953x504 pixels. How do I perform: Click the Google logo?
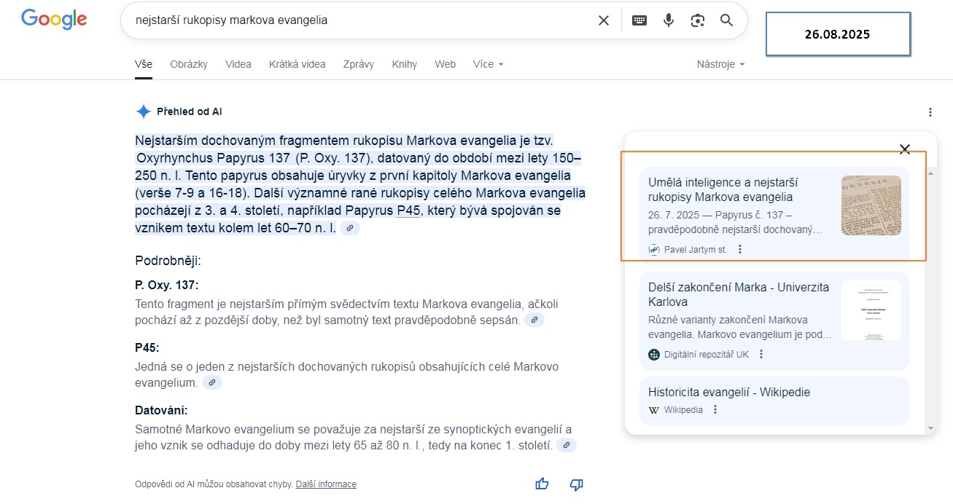[x=53, y=20]
